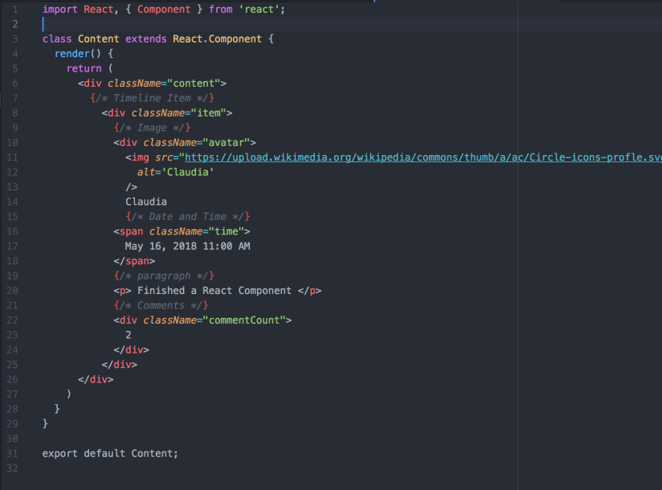
Task: Click the Content class name on line 3
Action: 98,39
